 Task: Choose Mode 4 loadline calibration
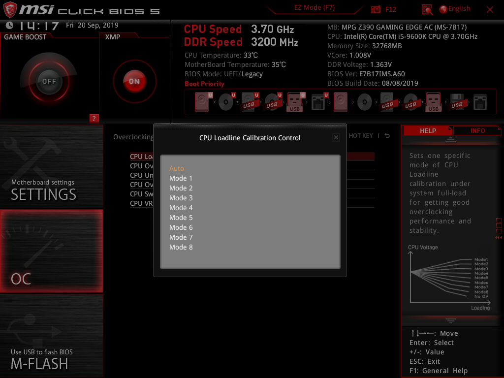(x=181, y=208)
